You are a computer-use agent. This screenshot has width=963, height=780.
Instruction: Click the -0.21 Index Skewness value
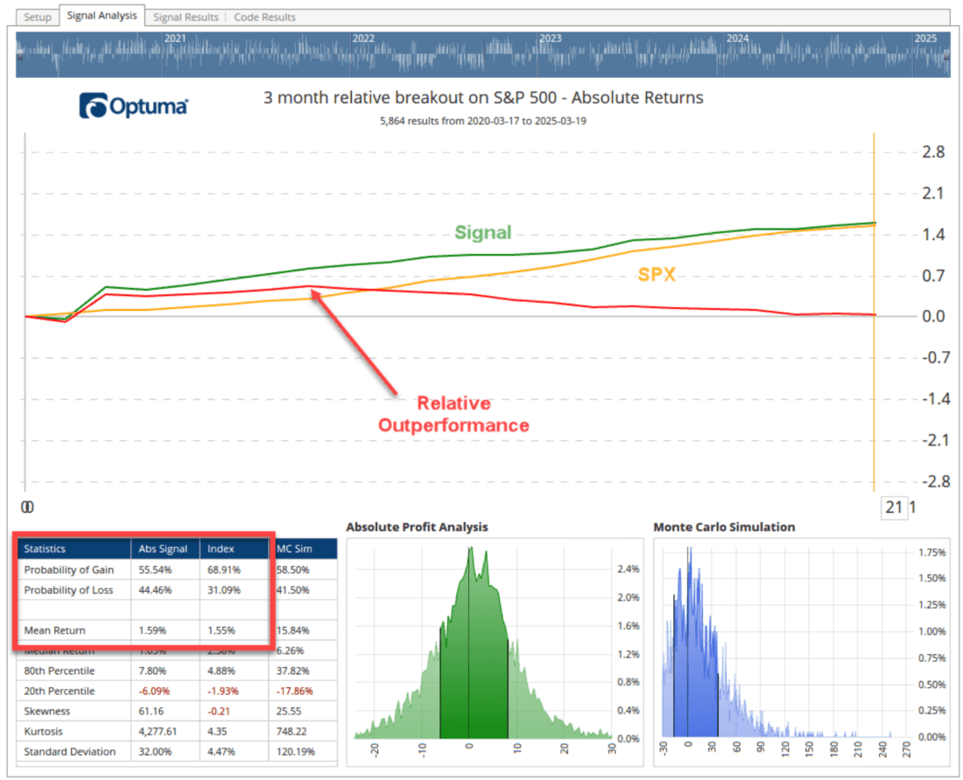pyautogui.click(x=219, y=711)
